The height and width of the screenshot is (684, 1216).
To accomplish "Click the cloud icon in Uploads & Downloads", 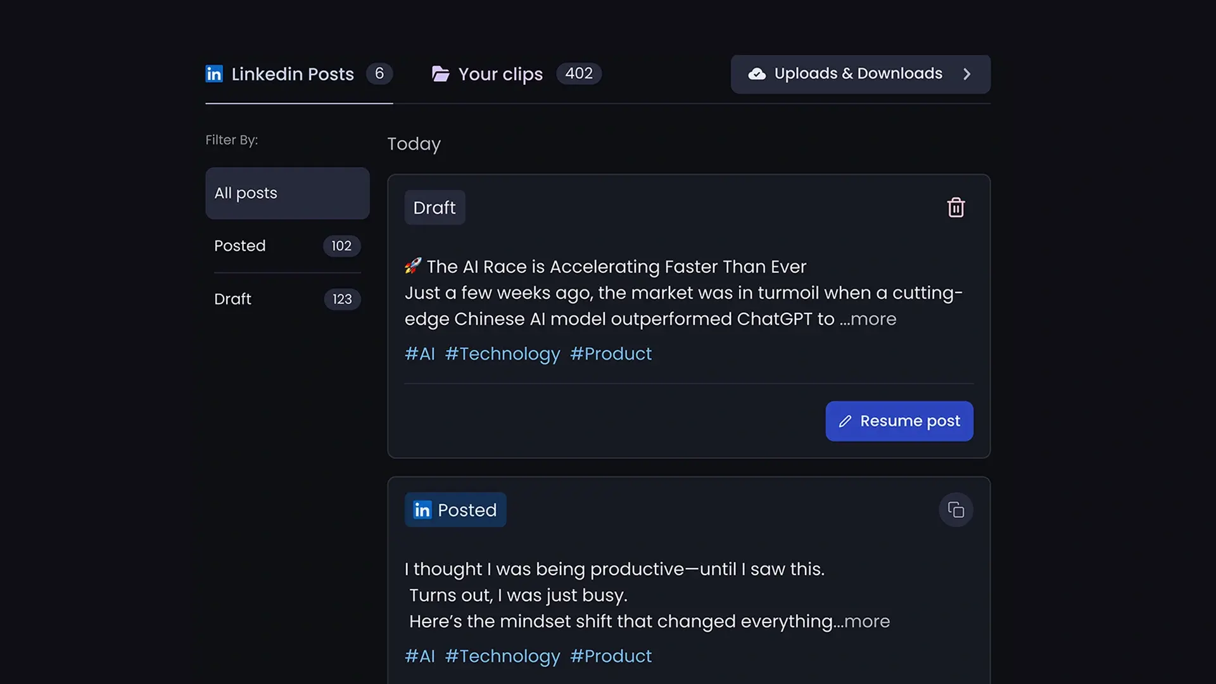I will click(757, 74).
